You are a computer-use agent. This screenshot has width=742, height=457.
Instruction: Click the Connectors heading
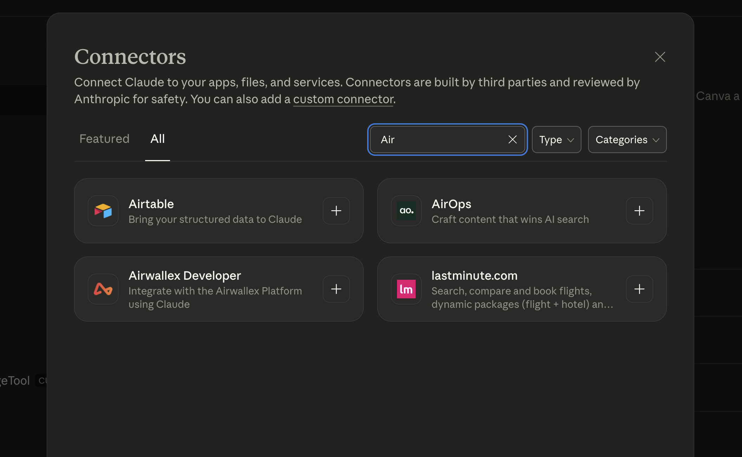click(x=130, y=57)
